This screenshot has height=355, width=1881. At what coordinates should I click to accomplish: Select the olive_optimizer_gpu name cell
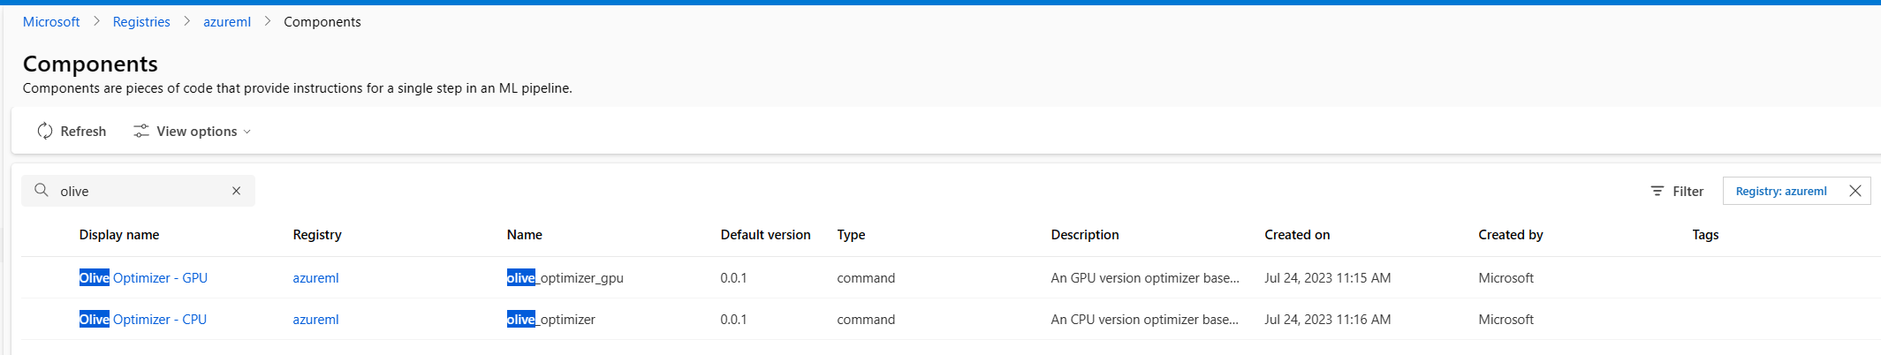565,278
